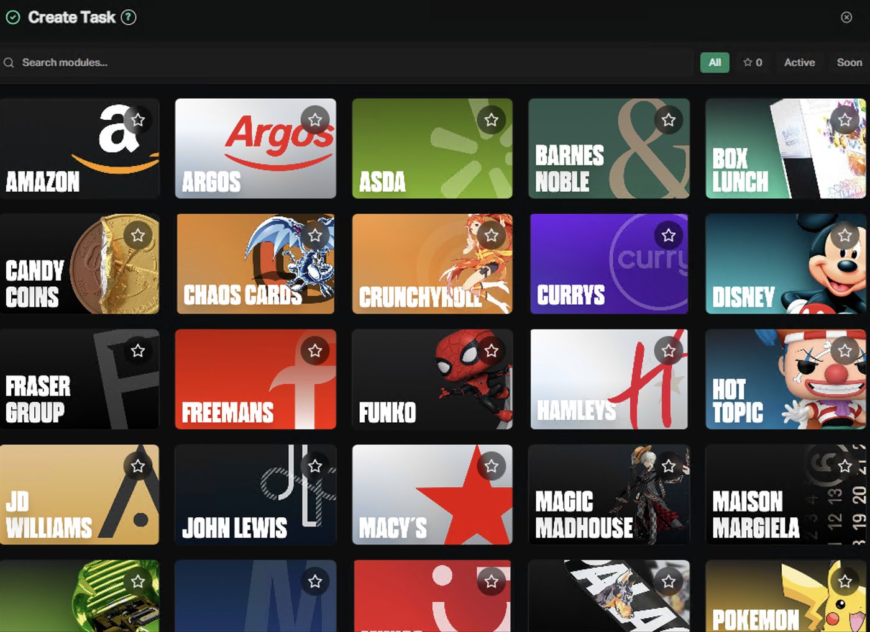The width and height of the screenshot is (870, 632).
Task: Switch to the Active filter tab
Action: click(x=799, y=63)
